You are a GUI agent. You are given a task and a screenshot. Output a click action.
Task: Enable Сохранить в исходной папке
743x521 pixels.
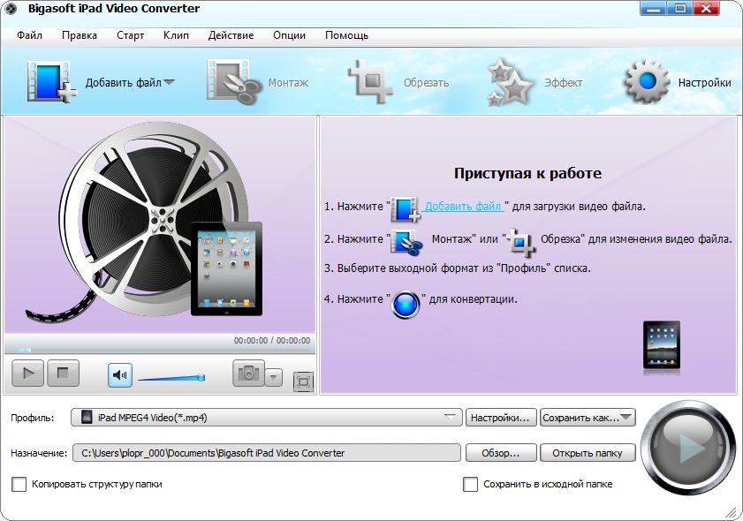pyautogui.click(x=471, y=485)
